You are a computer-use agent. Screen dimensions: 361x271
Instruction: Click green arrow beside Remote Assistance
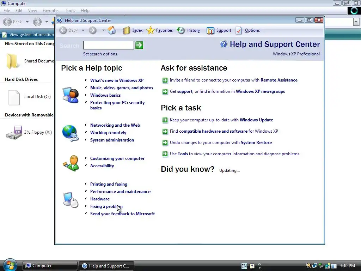pyautogui.click(x=165, y=80)
